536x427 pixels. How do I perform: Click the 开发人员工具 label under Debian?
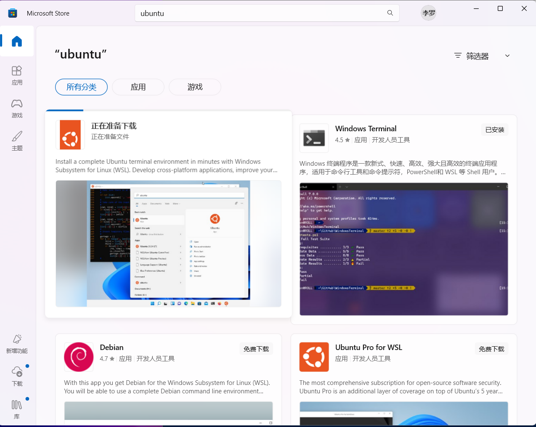pos(156,359)
